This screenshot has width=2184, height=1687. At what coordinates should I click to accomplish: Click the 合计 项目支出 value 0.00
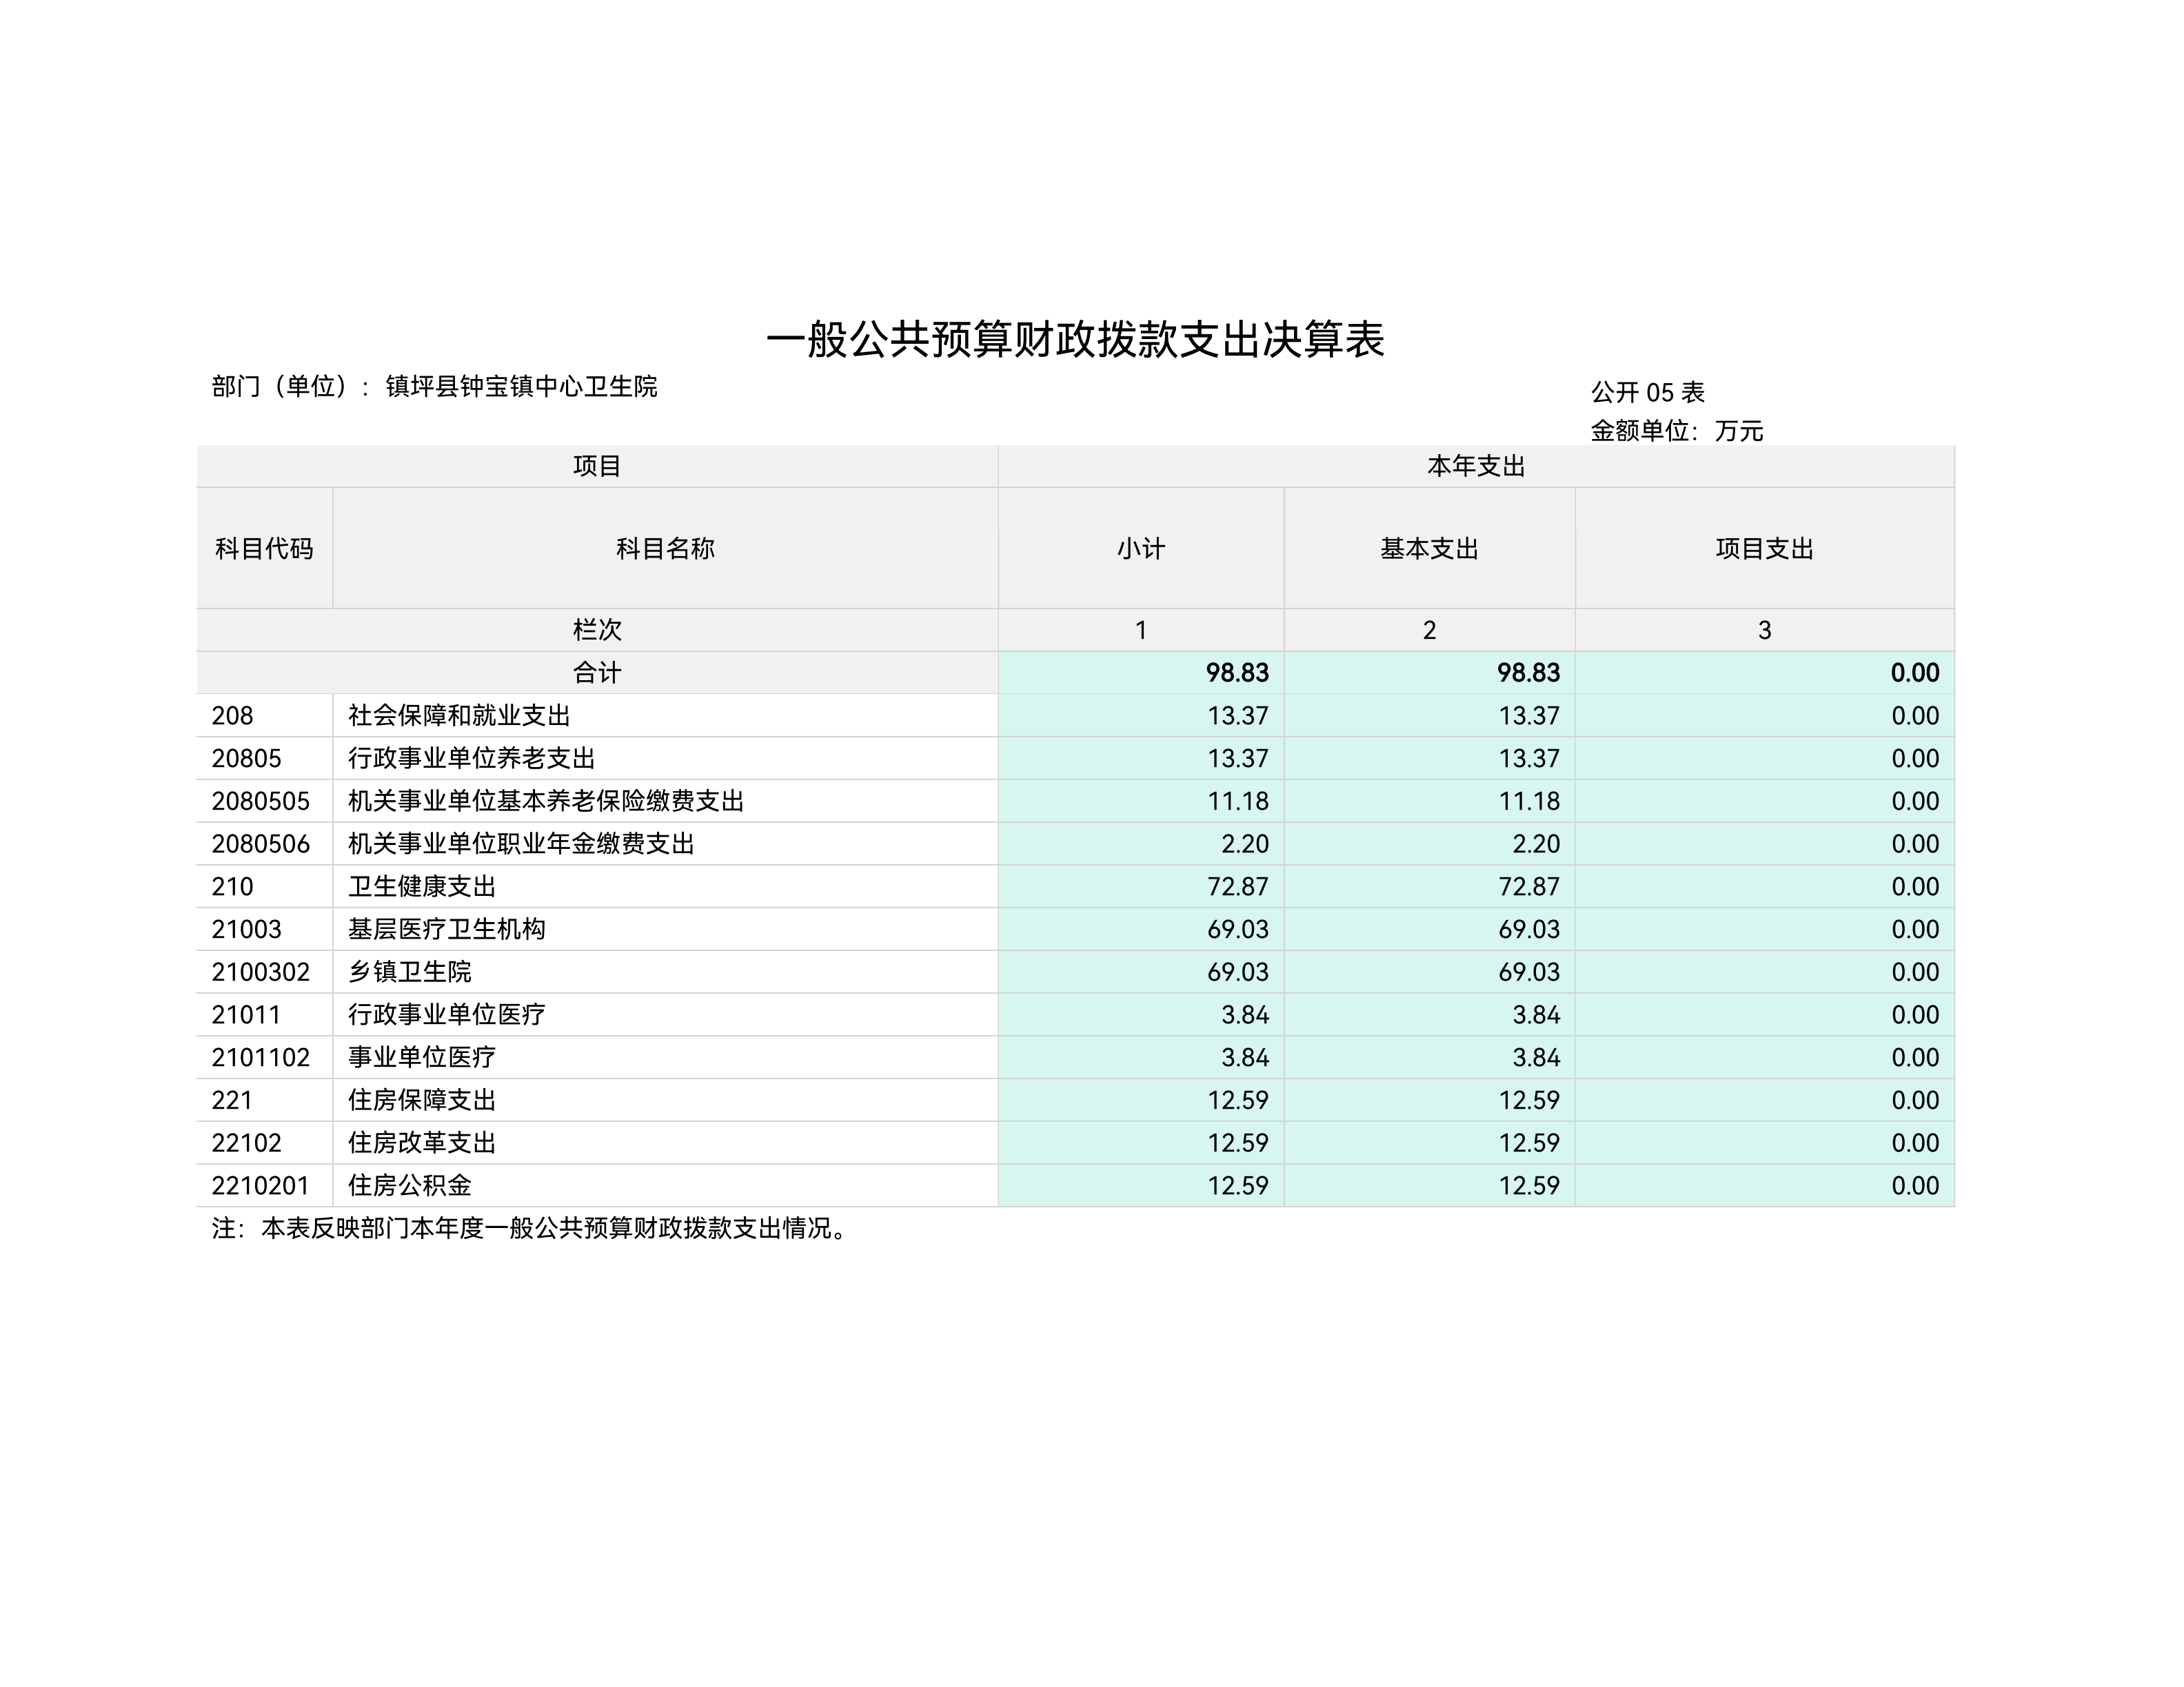(x=1915, y=673)
